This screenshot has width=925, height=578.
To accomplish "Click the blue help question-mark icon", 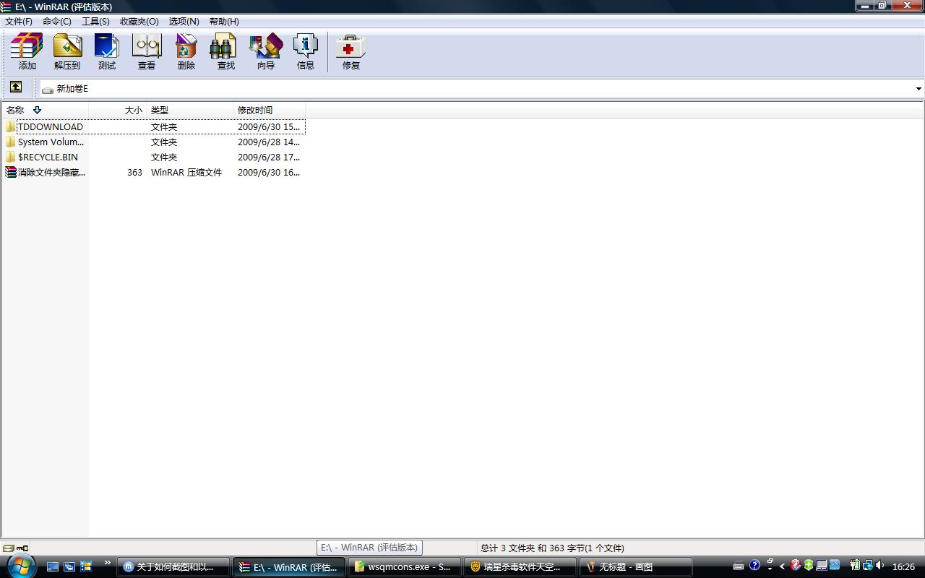I will (x=755, y=566).
